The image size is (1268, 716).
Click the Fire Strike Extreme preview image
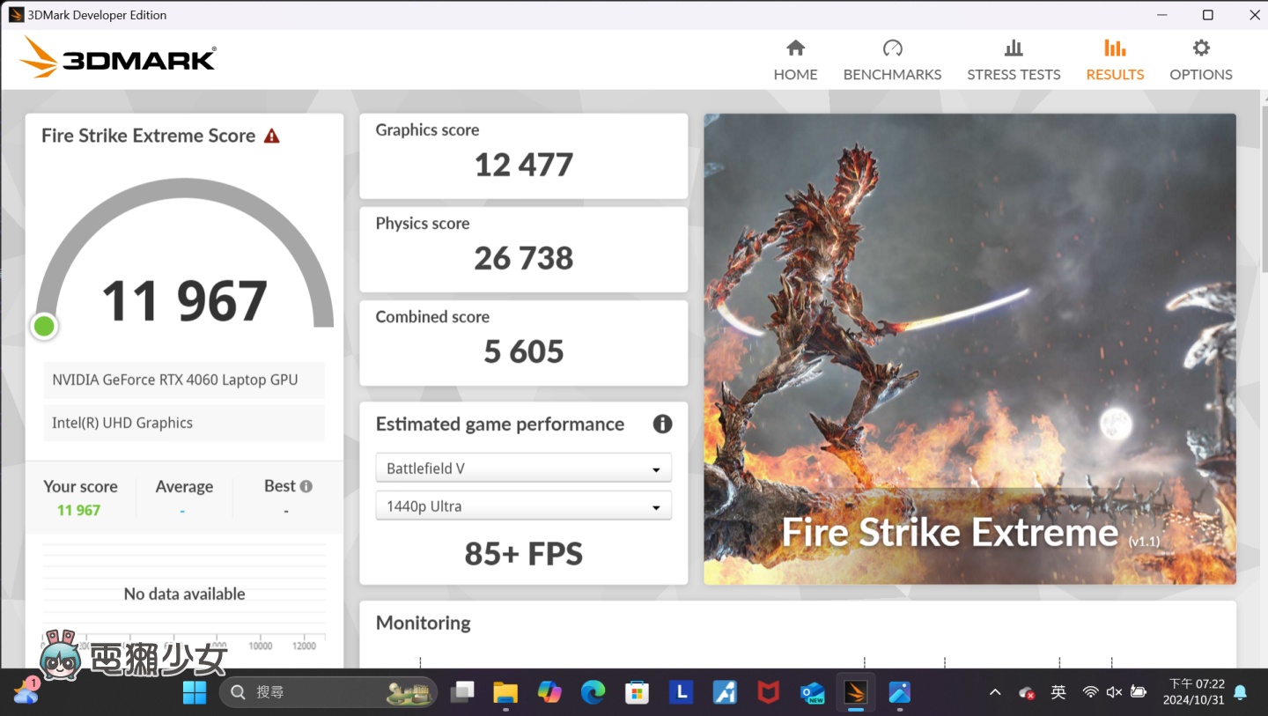click(969, 349)
